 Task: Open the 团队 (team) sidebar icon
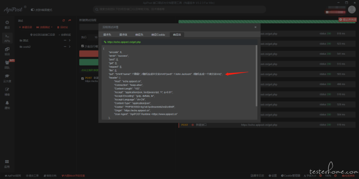coord(7,65)
